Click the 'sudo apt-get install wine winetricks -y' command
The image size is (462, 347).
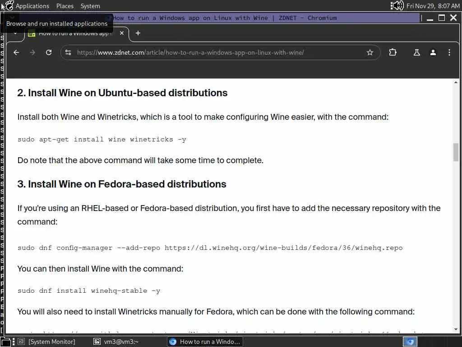click(x=102, y=139)
